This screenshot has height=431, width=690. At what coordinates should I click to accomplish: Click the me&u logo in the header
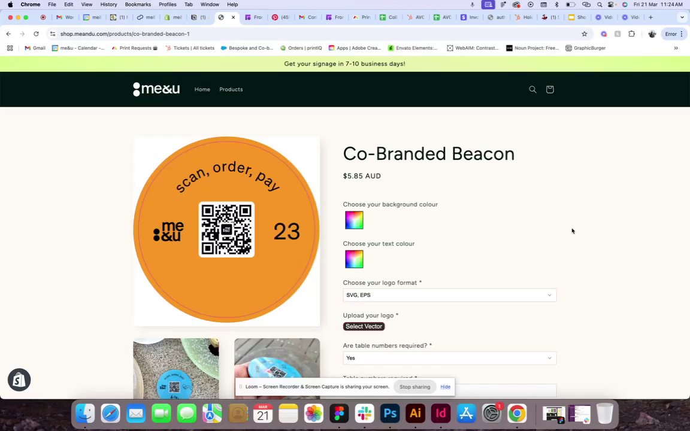point(156,89)
